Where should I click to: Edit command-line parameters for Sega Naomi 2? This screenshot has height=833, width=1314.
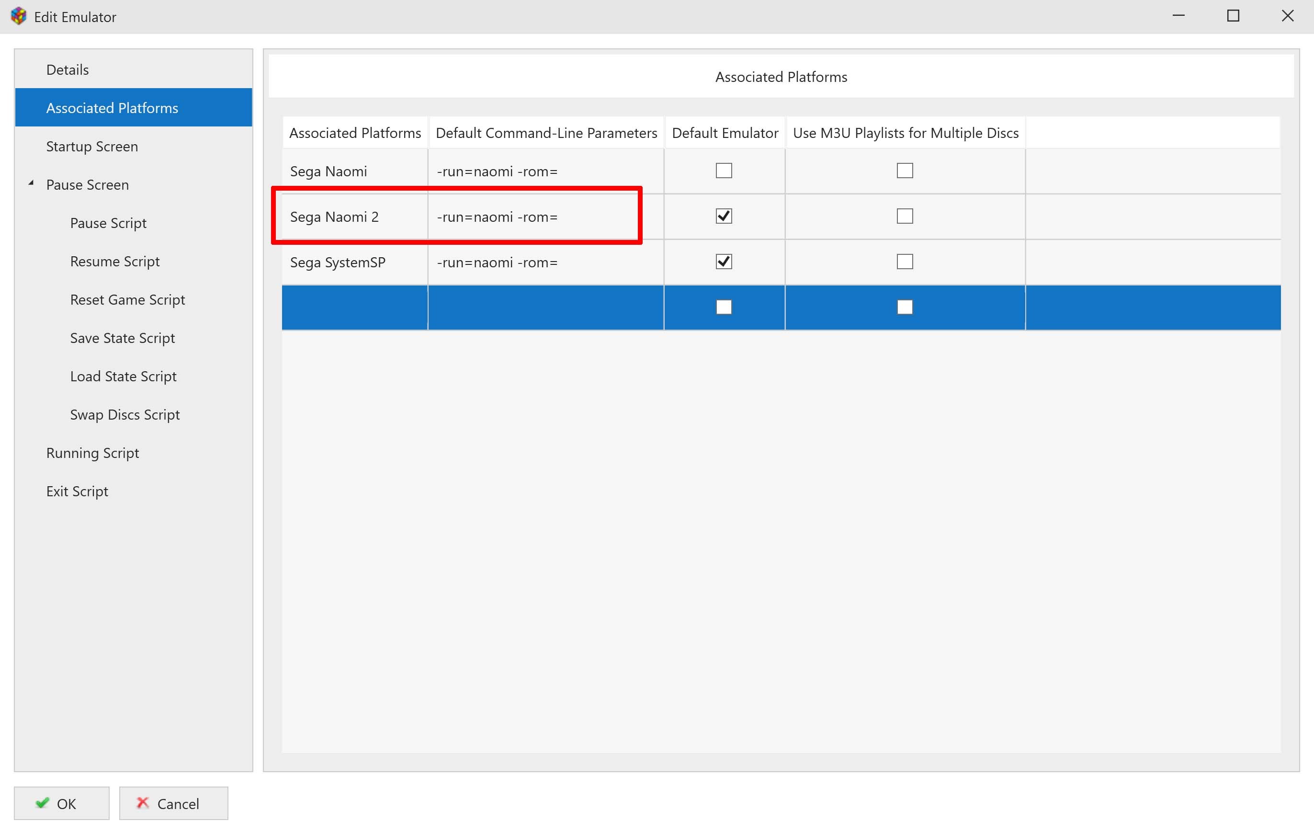click(x=546, y=217)
